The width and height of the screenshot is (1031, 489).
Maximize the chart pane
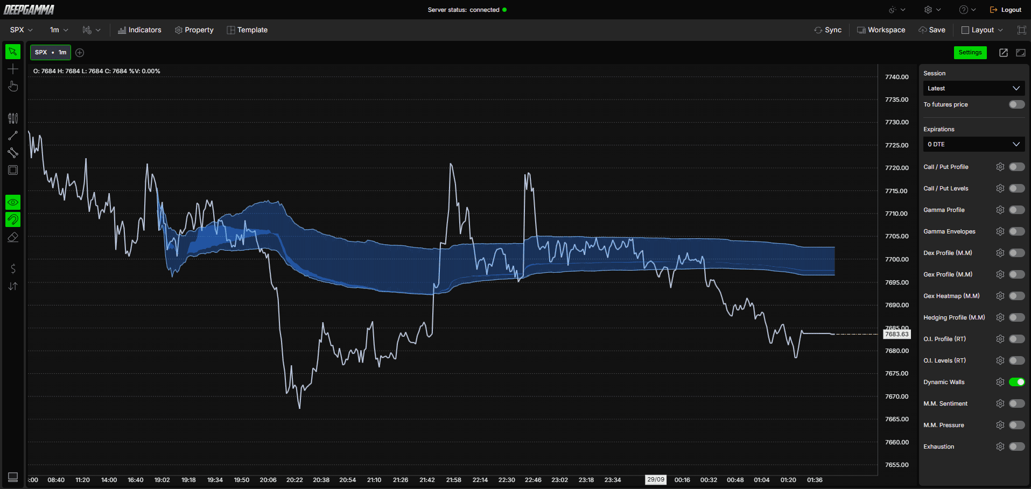click(x=1021, y=52)
